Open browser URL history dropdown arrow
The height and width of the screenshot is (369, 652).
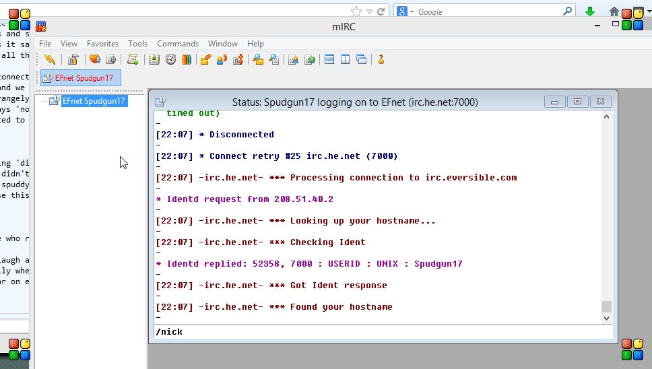click(369, 11)
